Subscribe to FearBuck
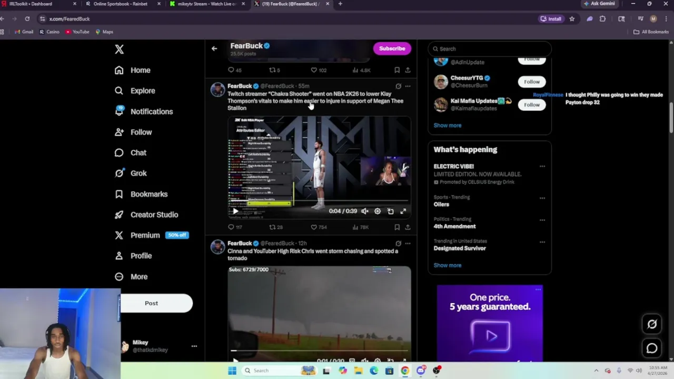 [392, 48]
